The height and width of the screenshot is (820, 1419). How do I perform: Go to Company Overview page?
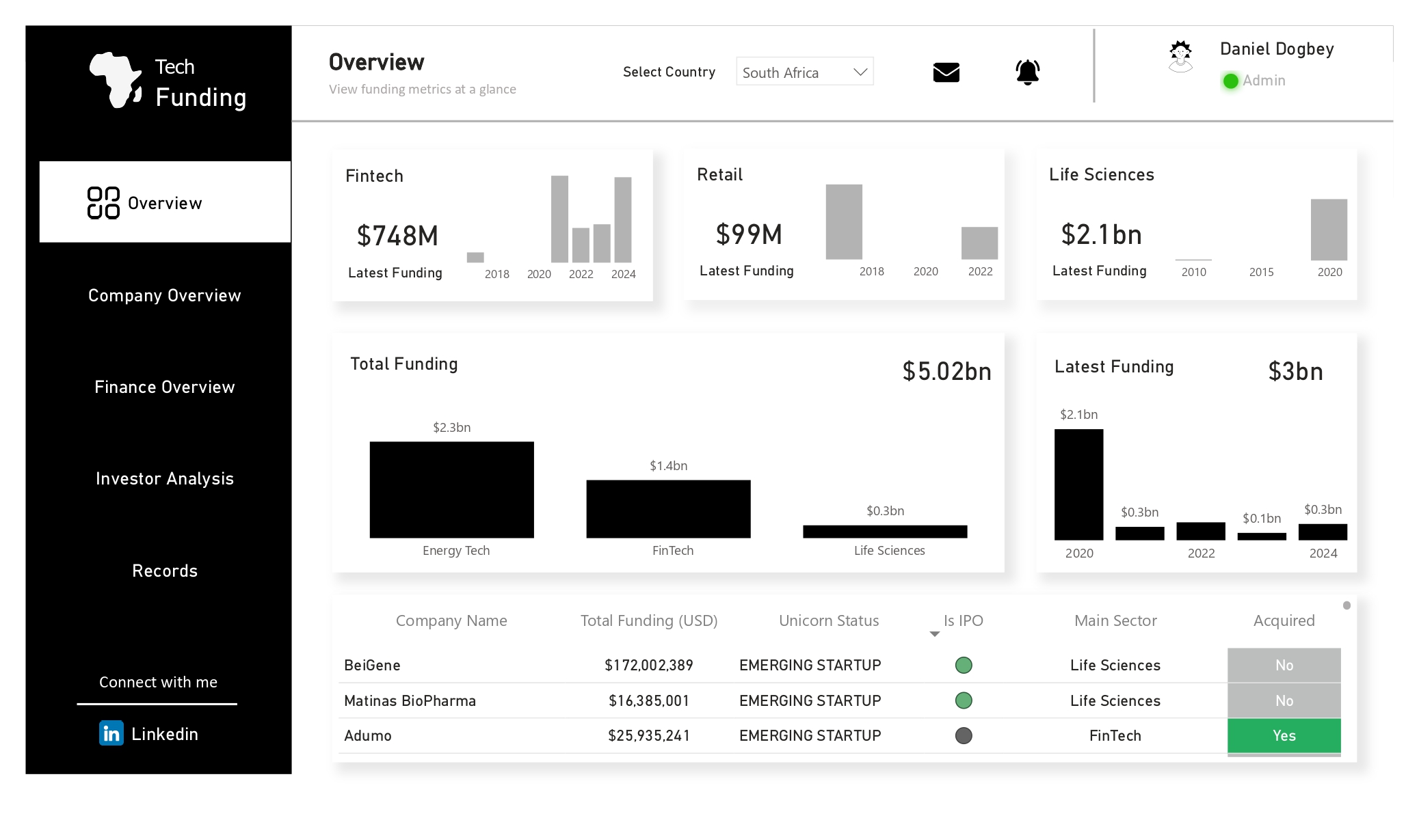click(165, 295)
